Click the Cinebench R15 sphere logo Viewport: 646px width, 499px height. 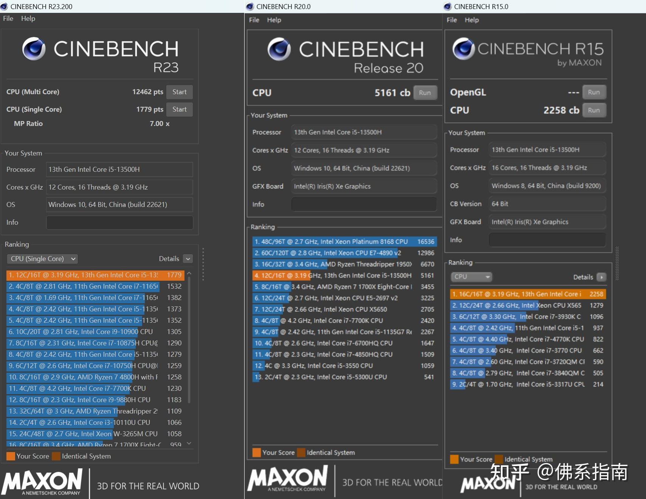464,49
